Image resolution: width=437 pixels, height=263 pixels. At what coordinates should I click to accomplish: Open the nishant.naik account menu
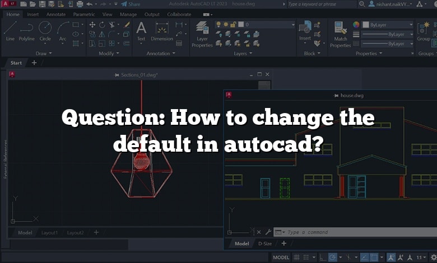tap(389, 4)
